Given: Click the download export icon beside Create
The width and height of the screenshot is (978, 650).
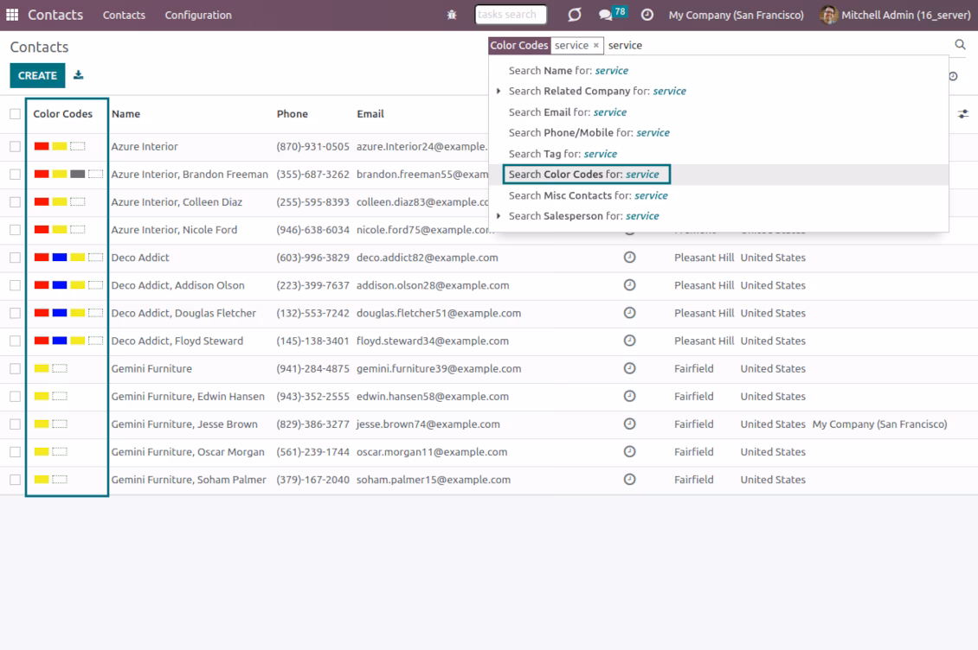Looking at the screenshot, I should pyautogui.click(x=78, y=75).
